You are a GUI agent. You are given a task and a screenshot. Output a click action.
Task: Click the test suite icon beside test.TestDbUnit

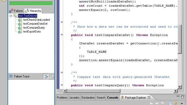click(x=15, y=15)
